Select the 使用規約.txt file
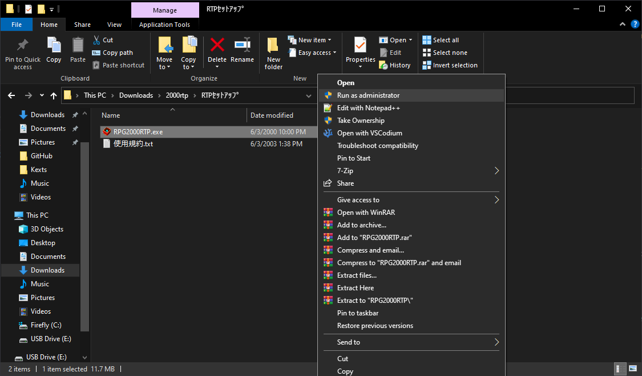 pos(132,144)
